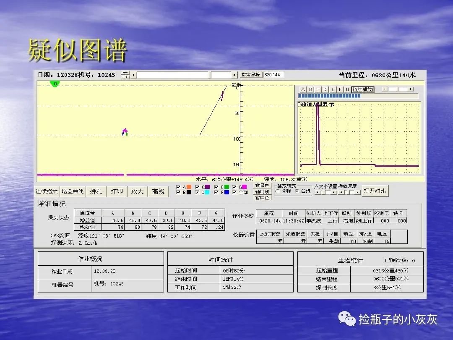
Task: Open the 背景色 background color picker
Action: coord(262,186)
